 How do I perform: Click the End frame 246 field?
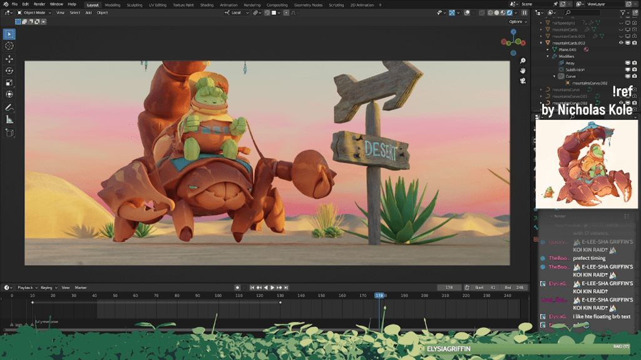pos(515,287)
